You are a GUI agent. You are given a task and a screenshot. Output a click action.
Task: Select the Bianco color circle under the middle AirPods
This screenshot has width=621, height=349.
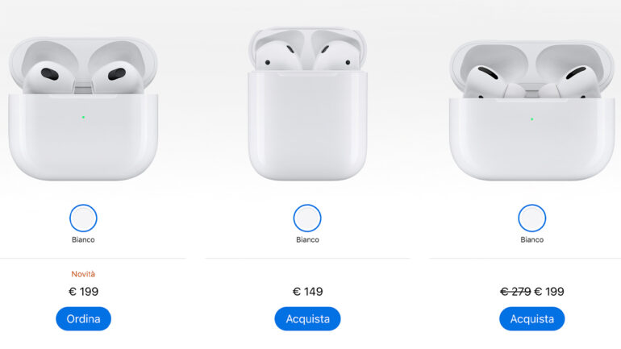point(307,218)
